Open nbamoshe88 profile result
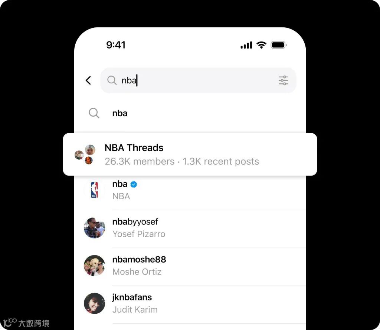The width and height of the screenshot is (380, 330). pyautogui.click(x=190, y=266)
